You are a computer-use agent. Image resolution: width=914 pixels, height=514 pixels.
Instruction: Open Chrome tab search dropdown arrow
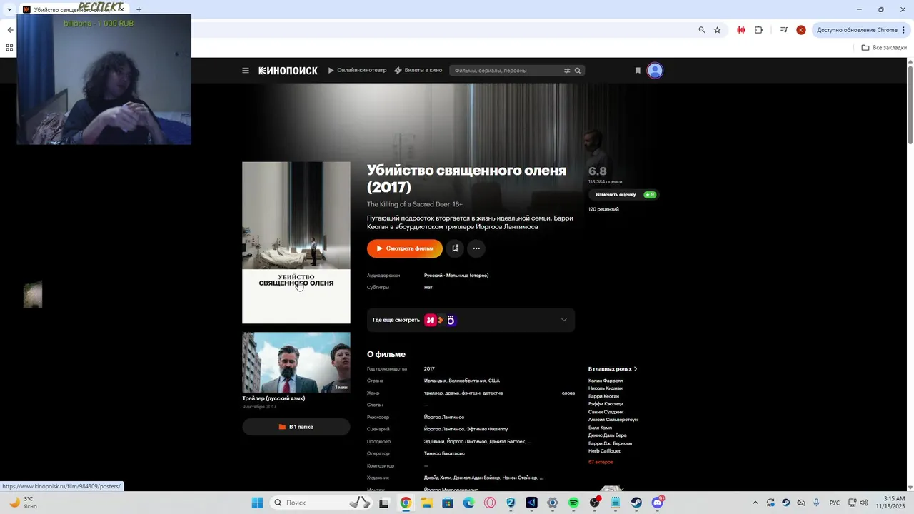[9, 9]
